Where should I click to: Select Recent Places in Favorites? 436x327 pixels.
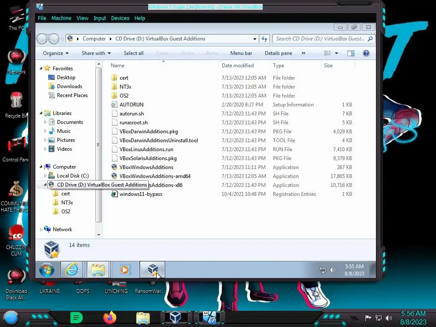[72, 95]
